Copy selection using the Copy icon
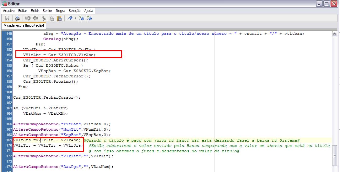Viewport: 340px width, 172px height. pos(51,18)
